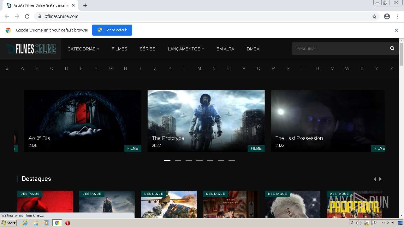The image size is (404, 227).
Task: Bookmark this page with star icon
Action: tap(374, 16)
